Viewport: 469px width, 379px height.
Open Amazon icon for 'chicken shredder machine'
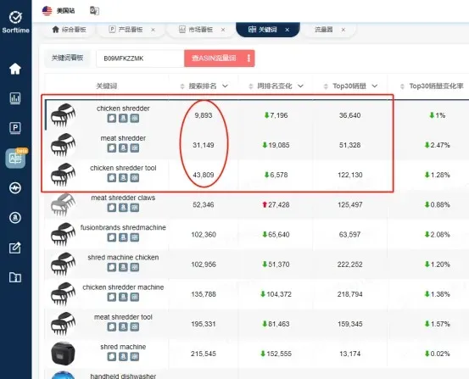123,297
